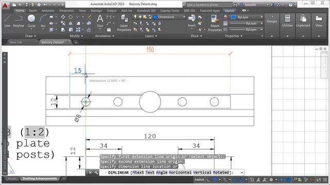Expand the Layers panel
The width and height of the screenshot is (330, 185).
pos(151,36)
